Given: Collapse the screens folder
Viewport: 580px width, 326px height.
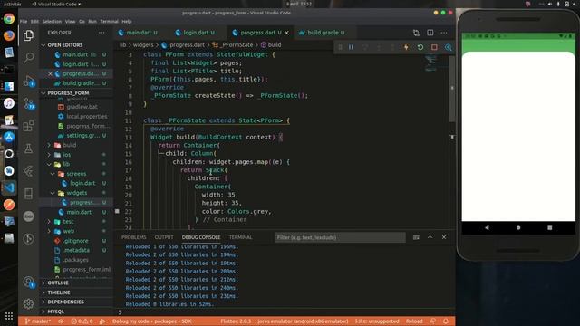Looking at the screenshot, I should coord(76,174).
